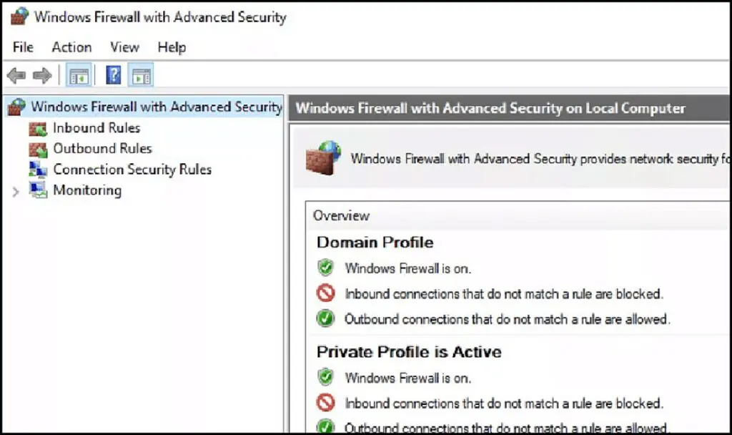Click the title bar firewall app icon

[19, 17]
